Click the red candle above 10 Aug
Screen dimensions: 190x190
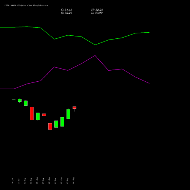pos(50,127)
